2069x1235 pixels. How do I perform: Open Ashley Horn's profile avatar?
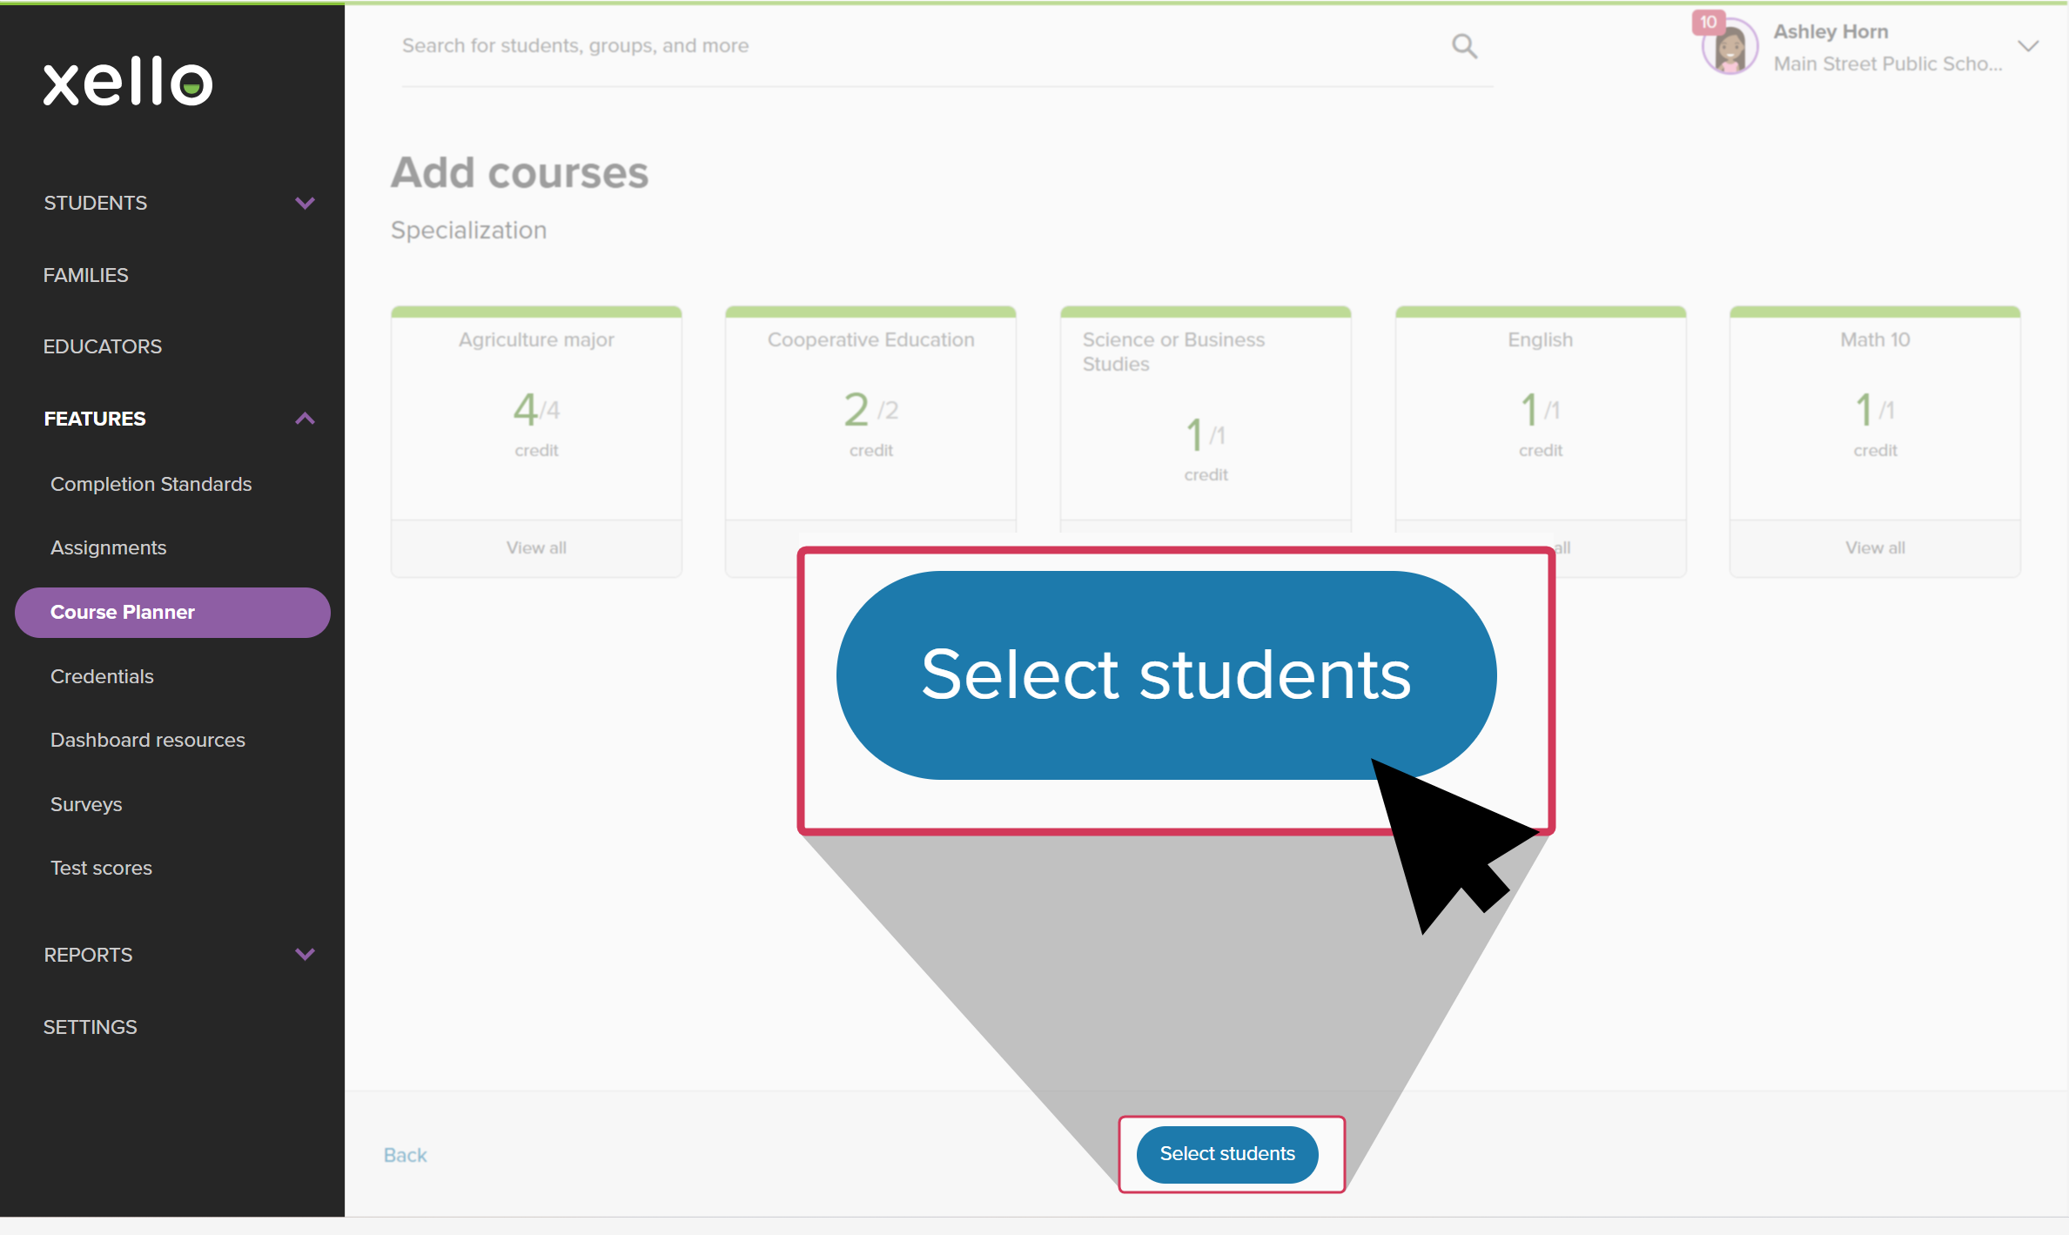pyautogui.click(x=1730, y=50)
